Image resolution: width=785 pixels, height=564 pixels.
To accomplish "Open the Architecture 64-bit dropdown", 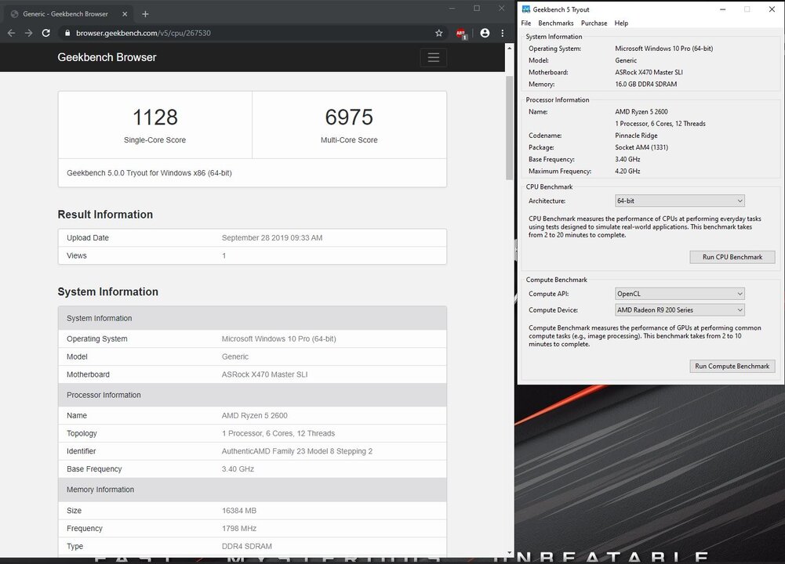I will tap(679, 201).
